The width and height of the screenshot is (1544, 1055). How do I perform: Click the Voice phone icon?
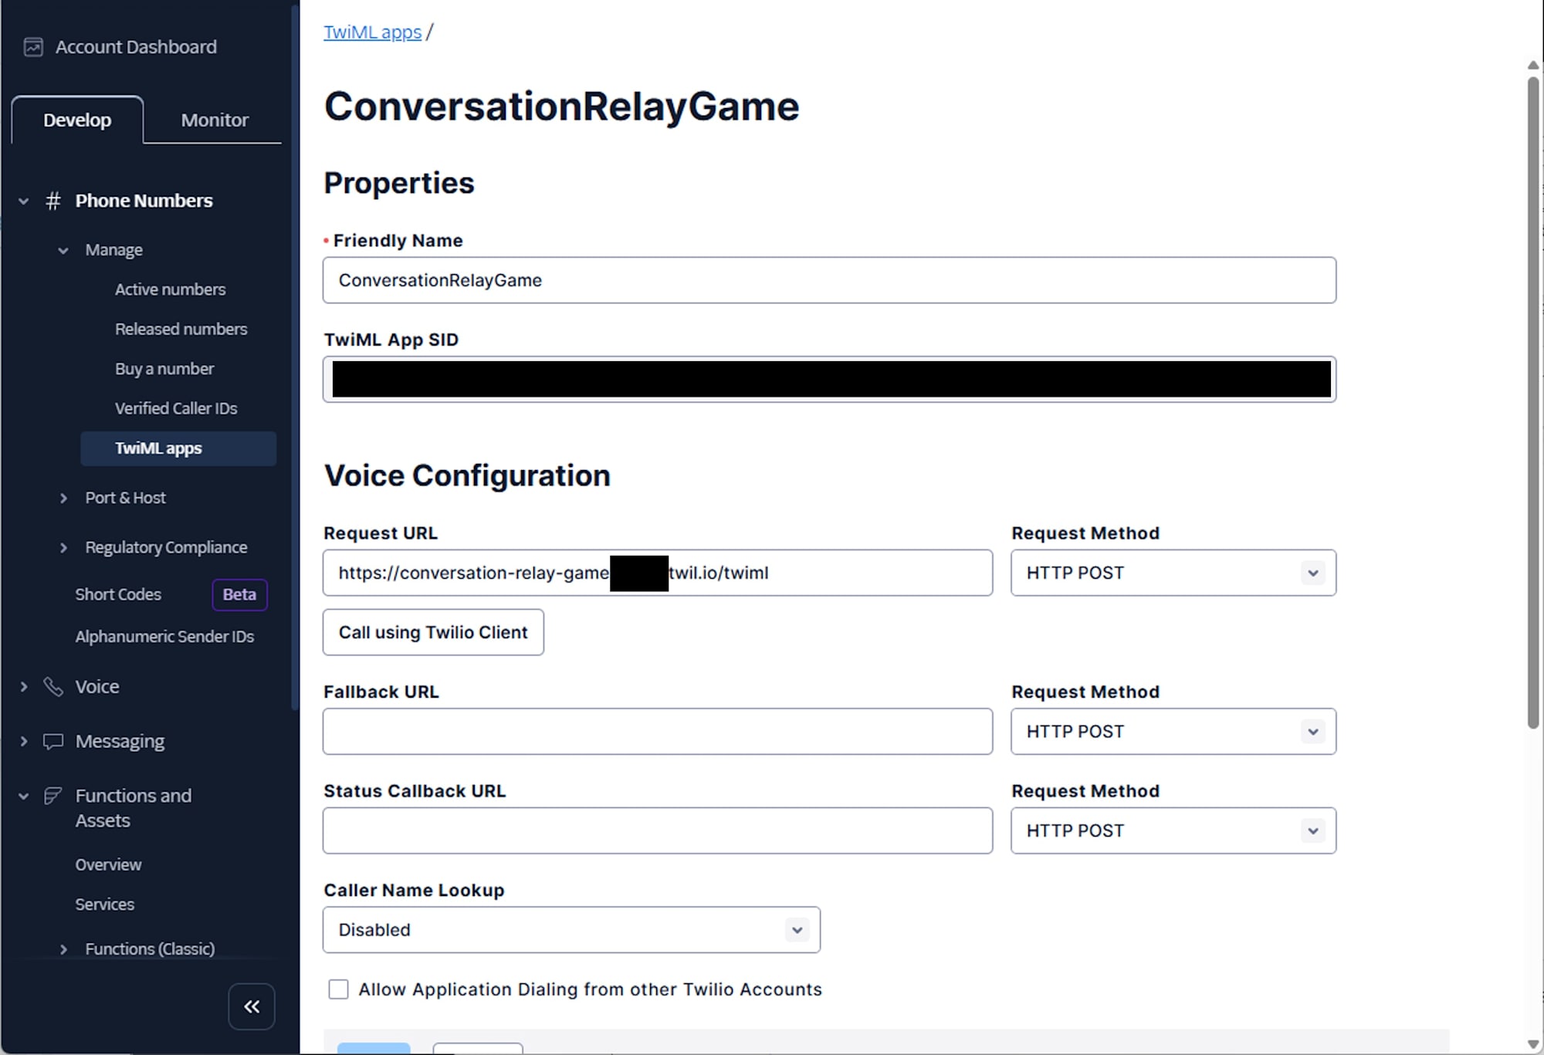pyautogui.click(x=53, y=686)
